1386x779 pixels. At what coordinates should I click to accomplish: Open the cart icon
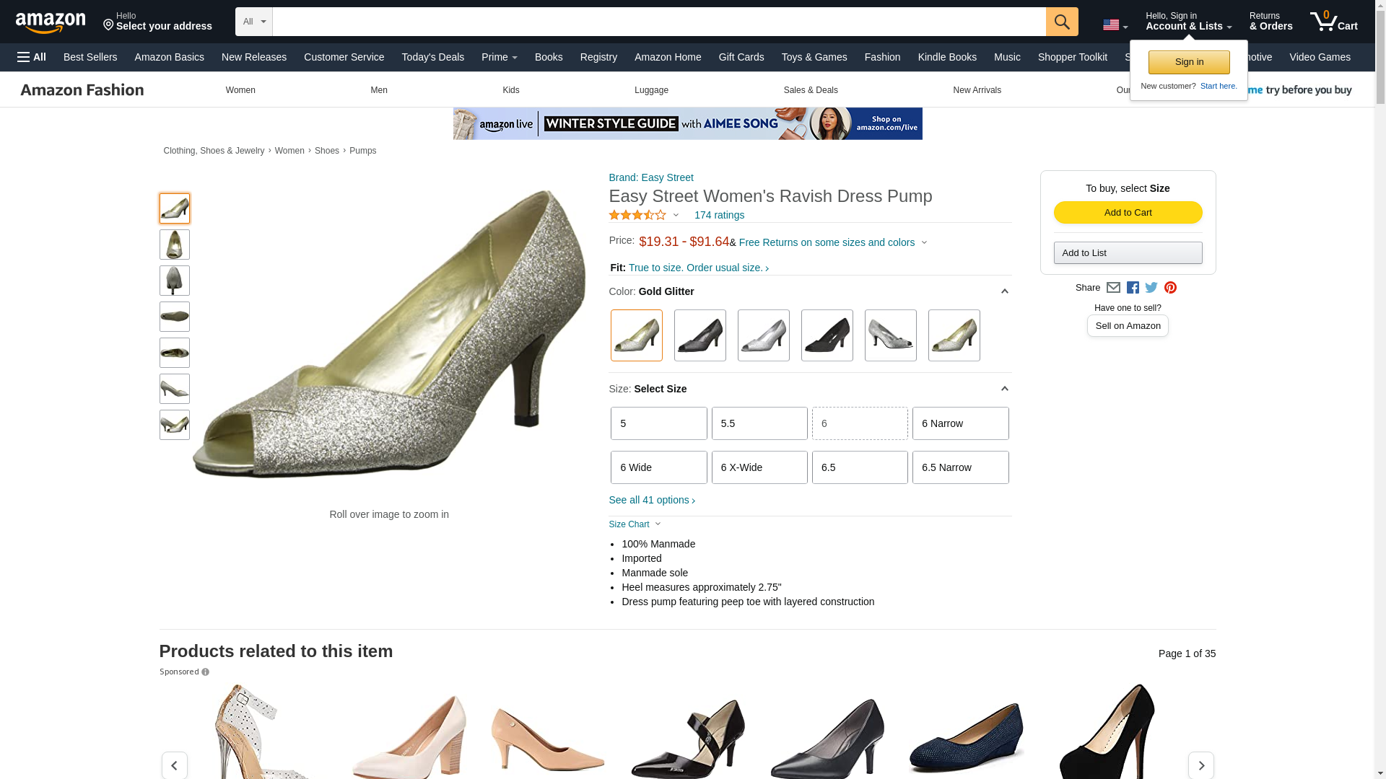point(1334,22)
